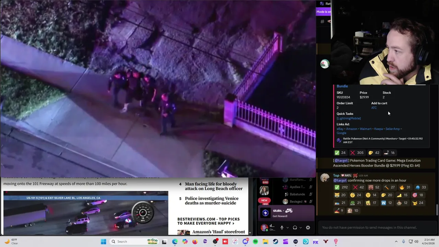
Task: Open Spotify from the taskbar
Action: tap(255, 242)
